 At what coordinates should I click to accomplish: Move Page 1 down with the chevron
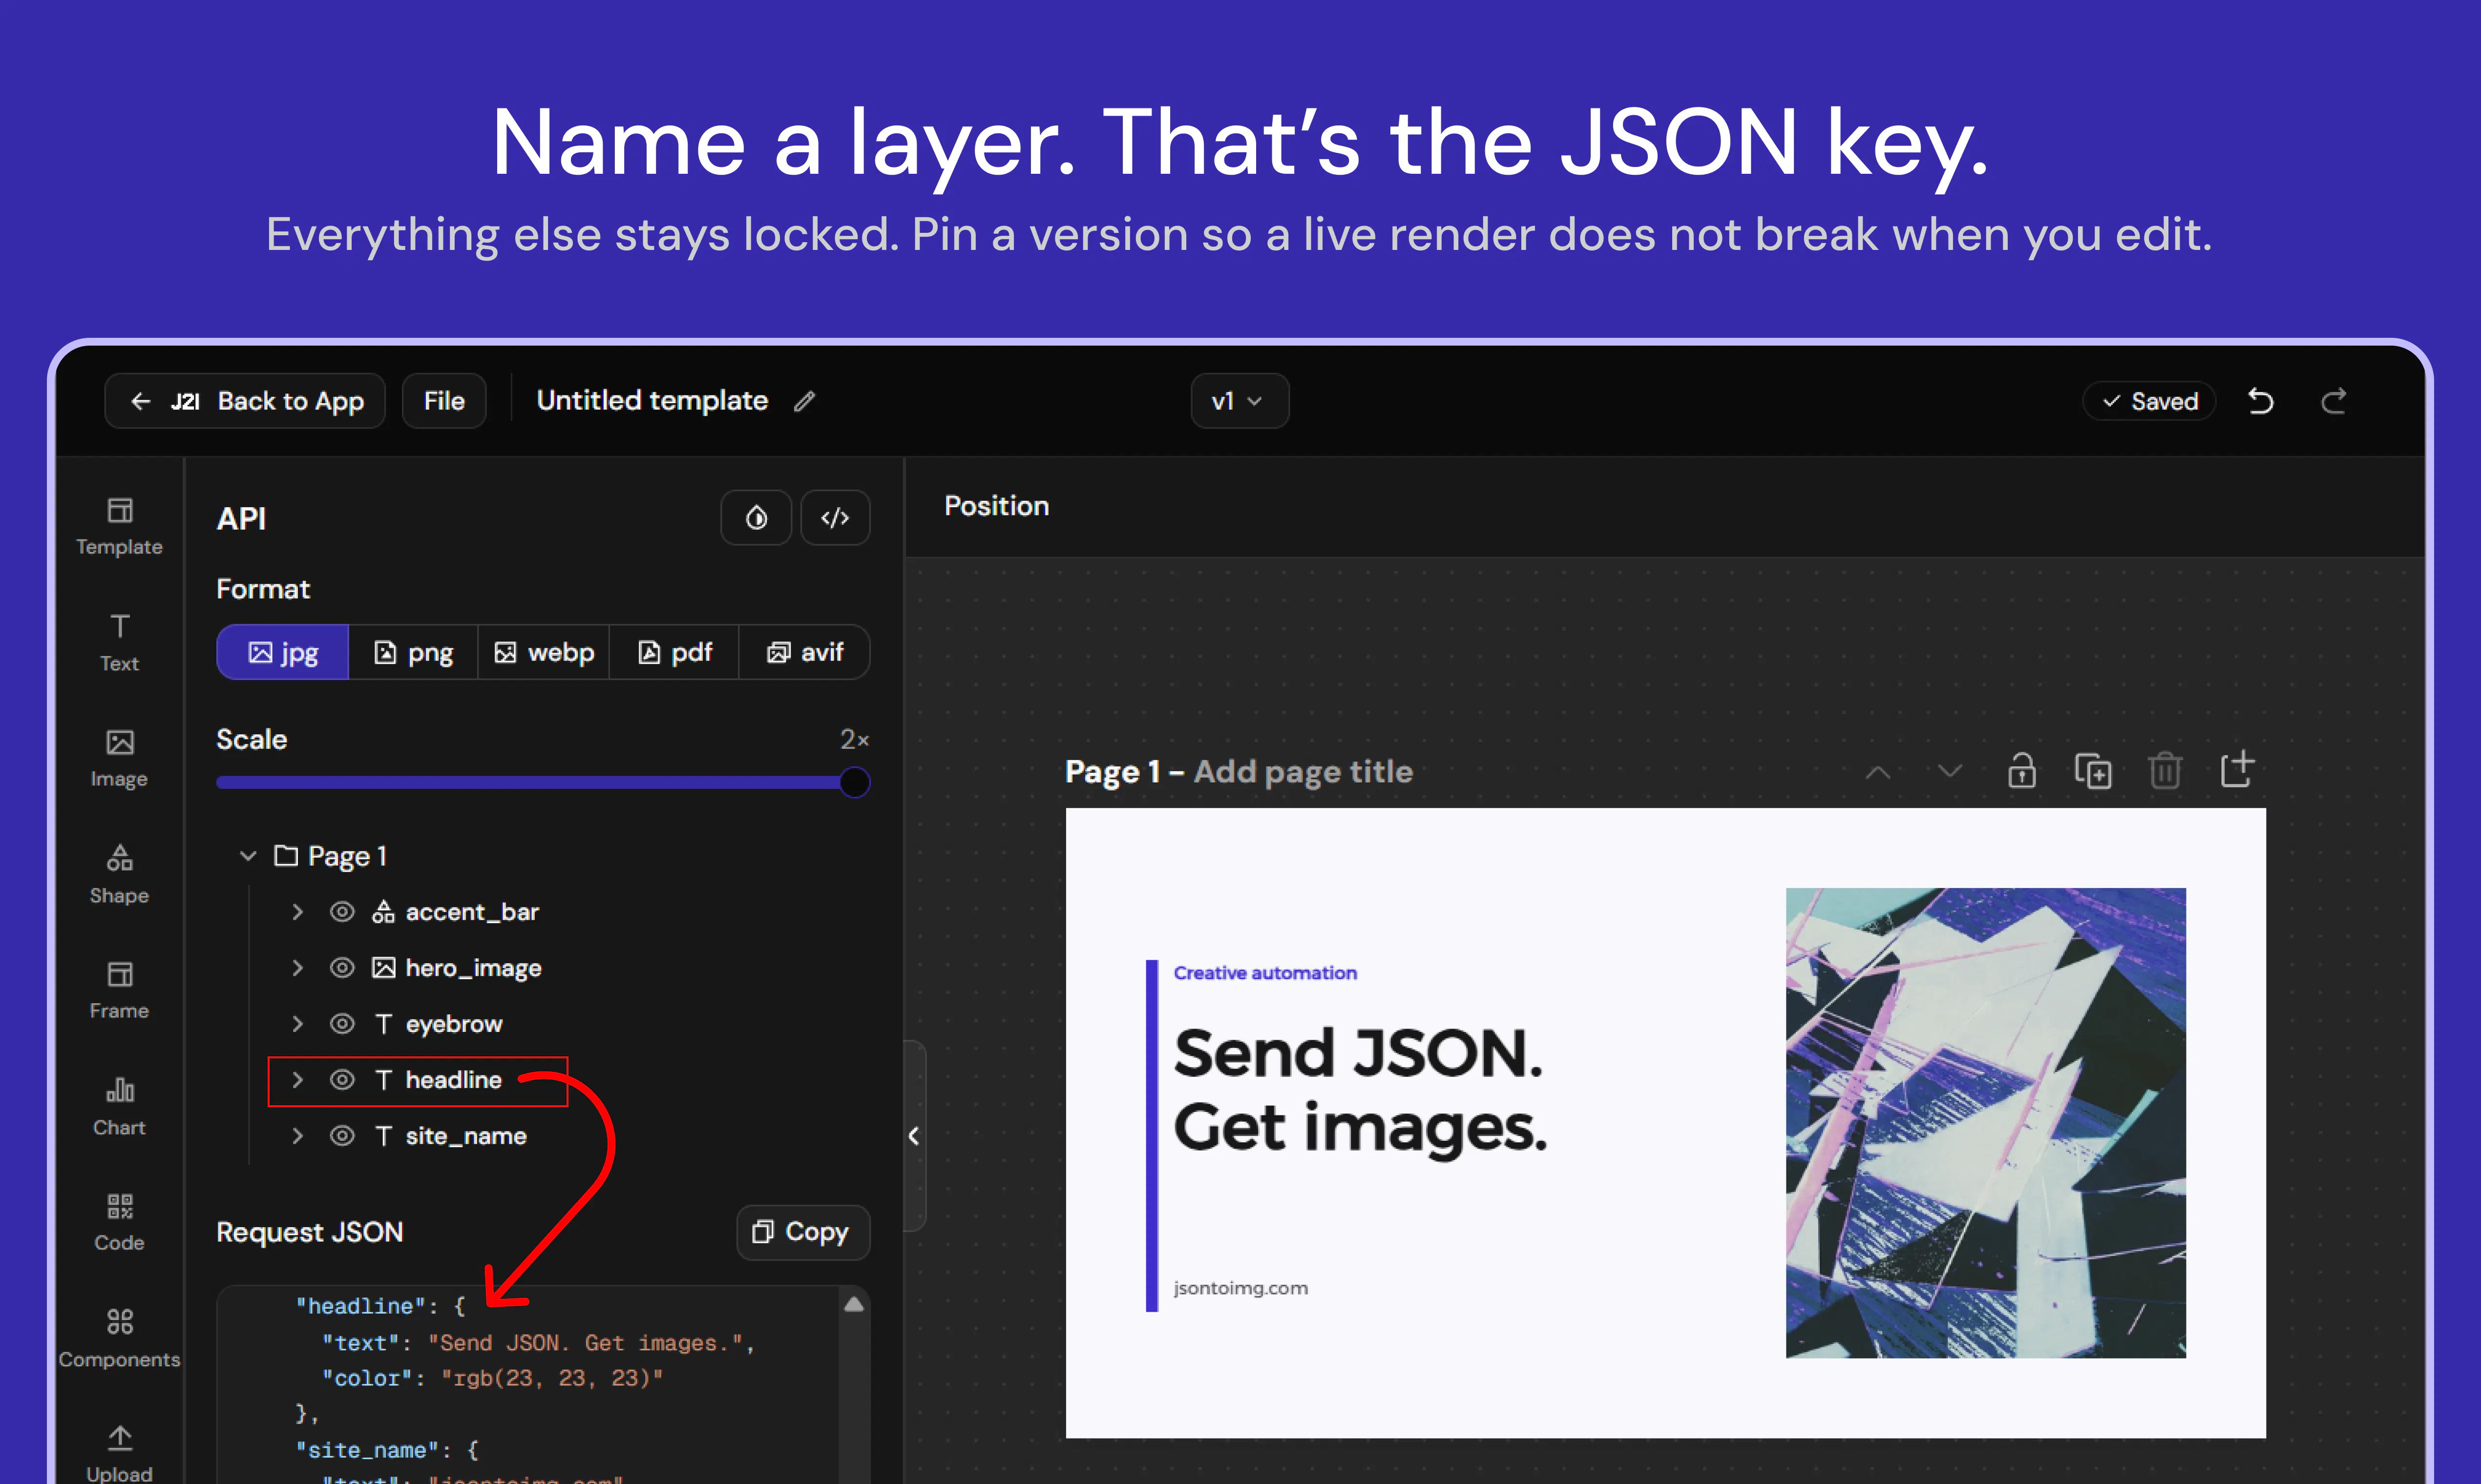1950,771
